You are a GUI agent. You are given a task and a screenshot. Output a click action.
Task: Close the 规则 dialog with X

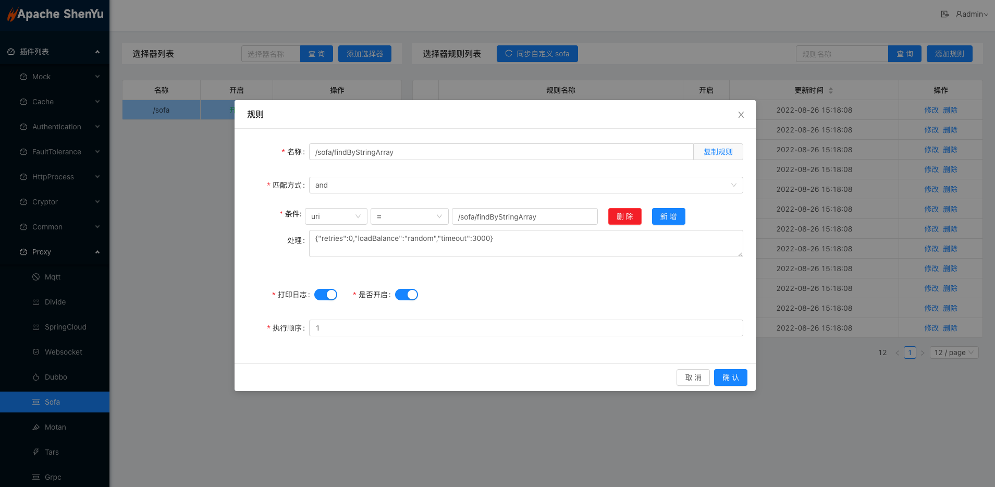[x=741, y=115]
